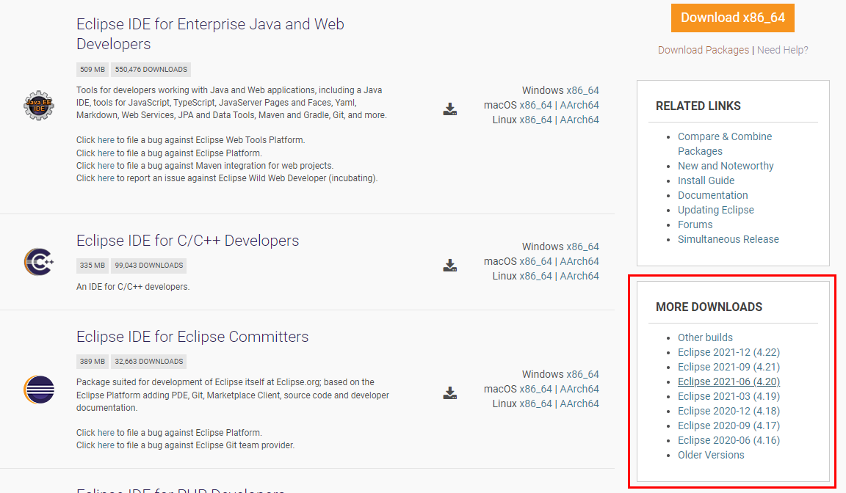Open the Simultaneous Release link
Viewport: 846px width, 493px height.
[728, 239]
